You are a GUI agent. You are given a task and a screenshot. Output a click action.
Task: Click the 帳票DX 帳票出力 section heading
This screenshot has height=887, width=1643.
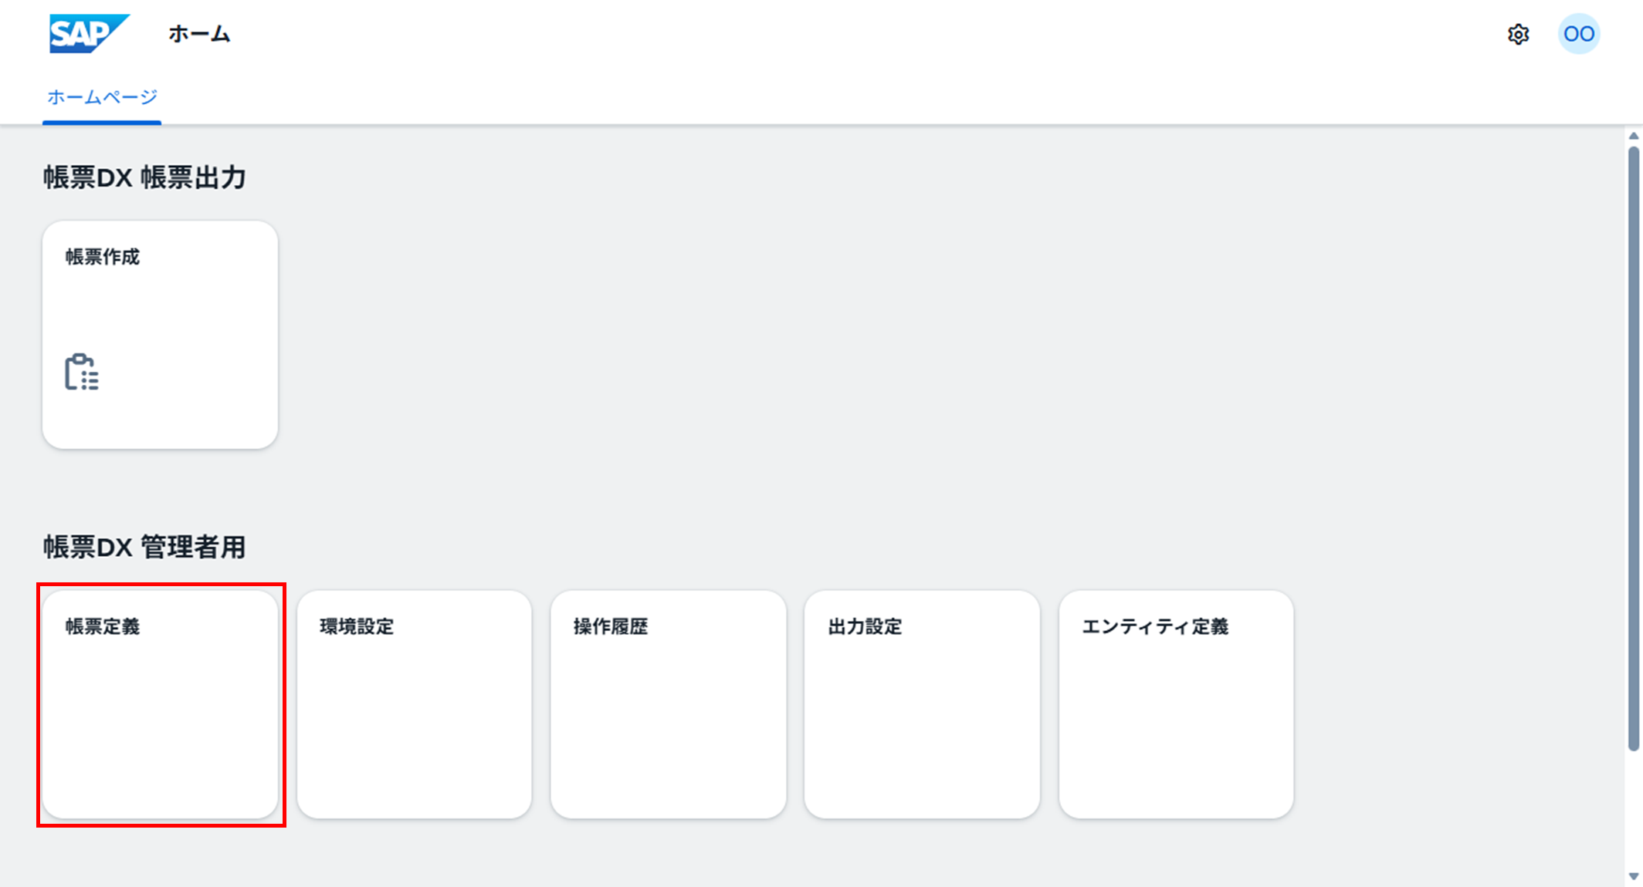(x=144, y=177)
